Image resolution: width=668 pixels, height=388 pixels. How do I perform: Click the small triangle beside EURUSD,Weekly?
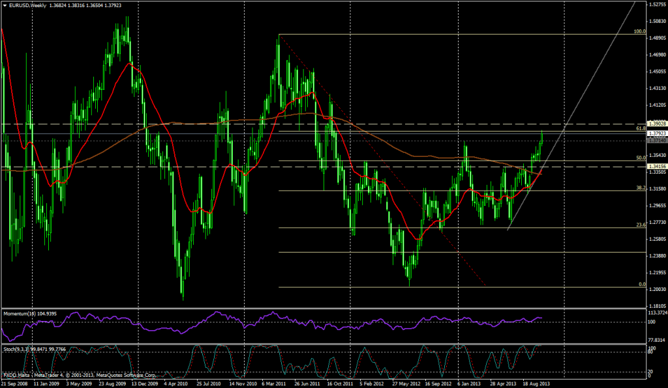pyautogui.click(x=5, y=5)
